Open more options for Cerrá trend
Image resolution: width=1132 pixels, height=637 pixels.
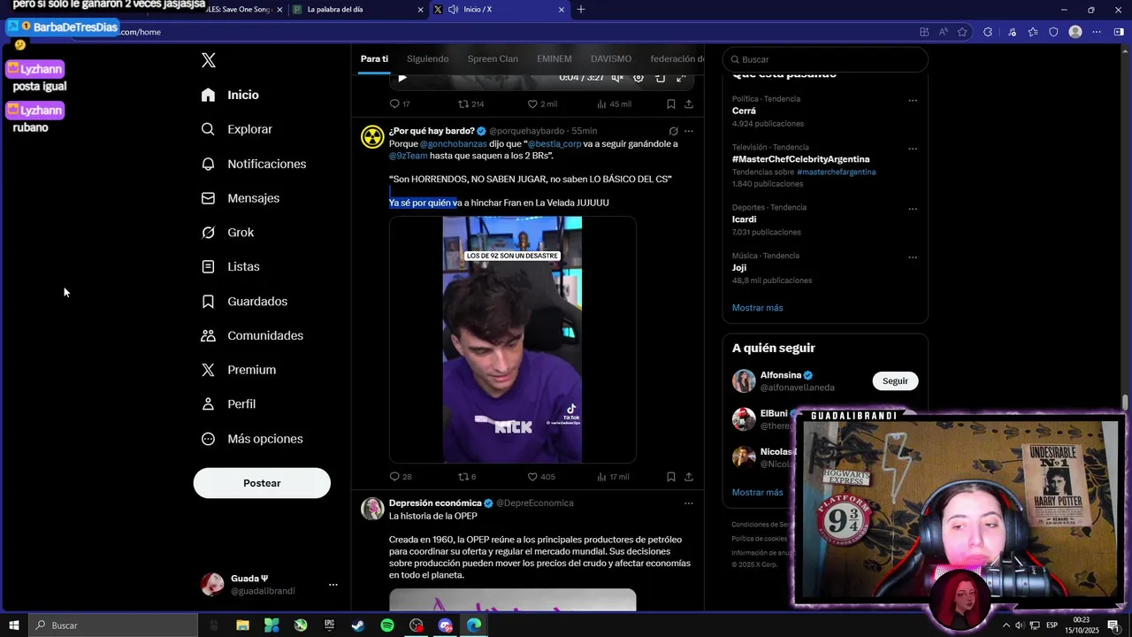(913, 100)
